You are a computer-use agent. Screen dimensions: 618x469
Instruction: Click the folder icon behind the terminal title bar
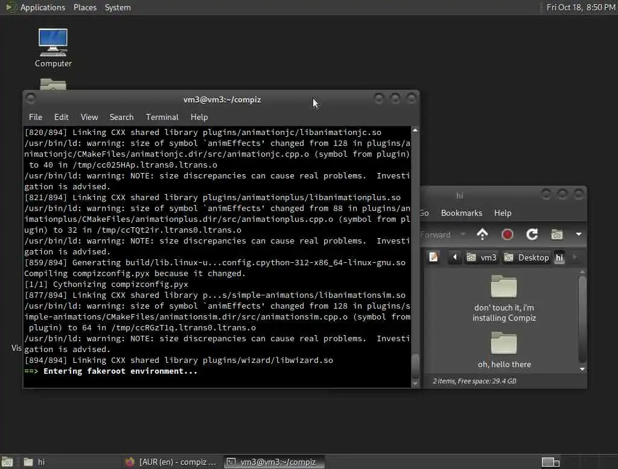click(x=53, y=84)
